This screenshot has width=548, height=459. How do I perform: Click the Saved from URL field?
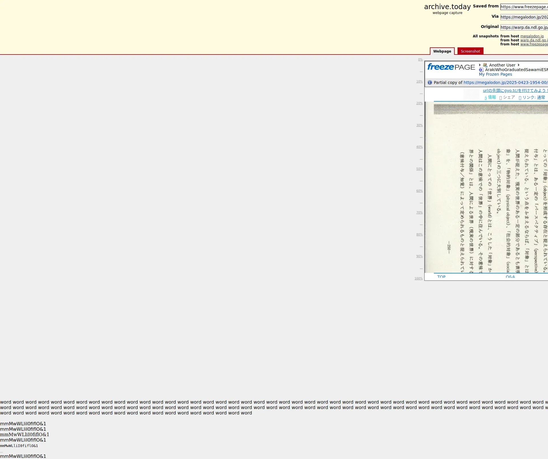pyautogui.click(x=524, y=7)
